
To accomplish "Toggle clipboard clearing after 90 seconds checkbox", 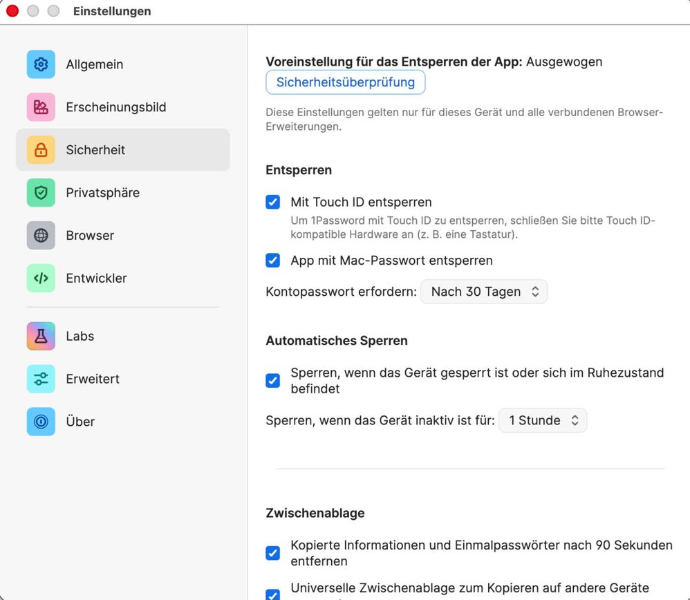I will (x=273, y=553).
